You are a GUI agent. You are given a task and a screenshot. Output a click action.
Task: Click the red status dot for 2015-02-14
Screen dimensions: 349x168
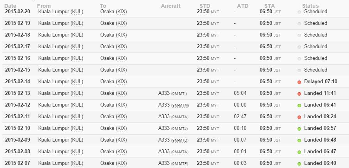(x=299, y=82)
